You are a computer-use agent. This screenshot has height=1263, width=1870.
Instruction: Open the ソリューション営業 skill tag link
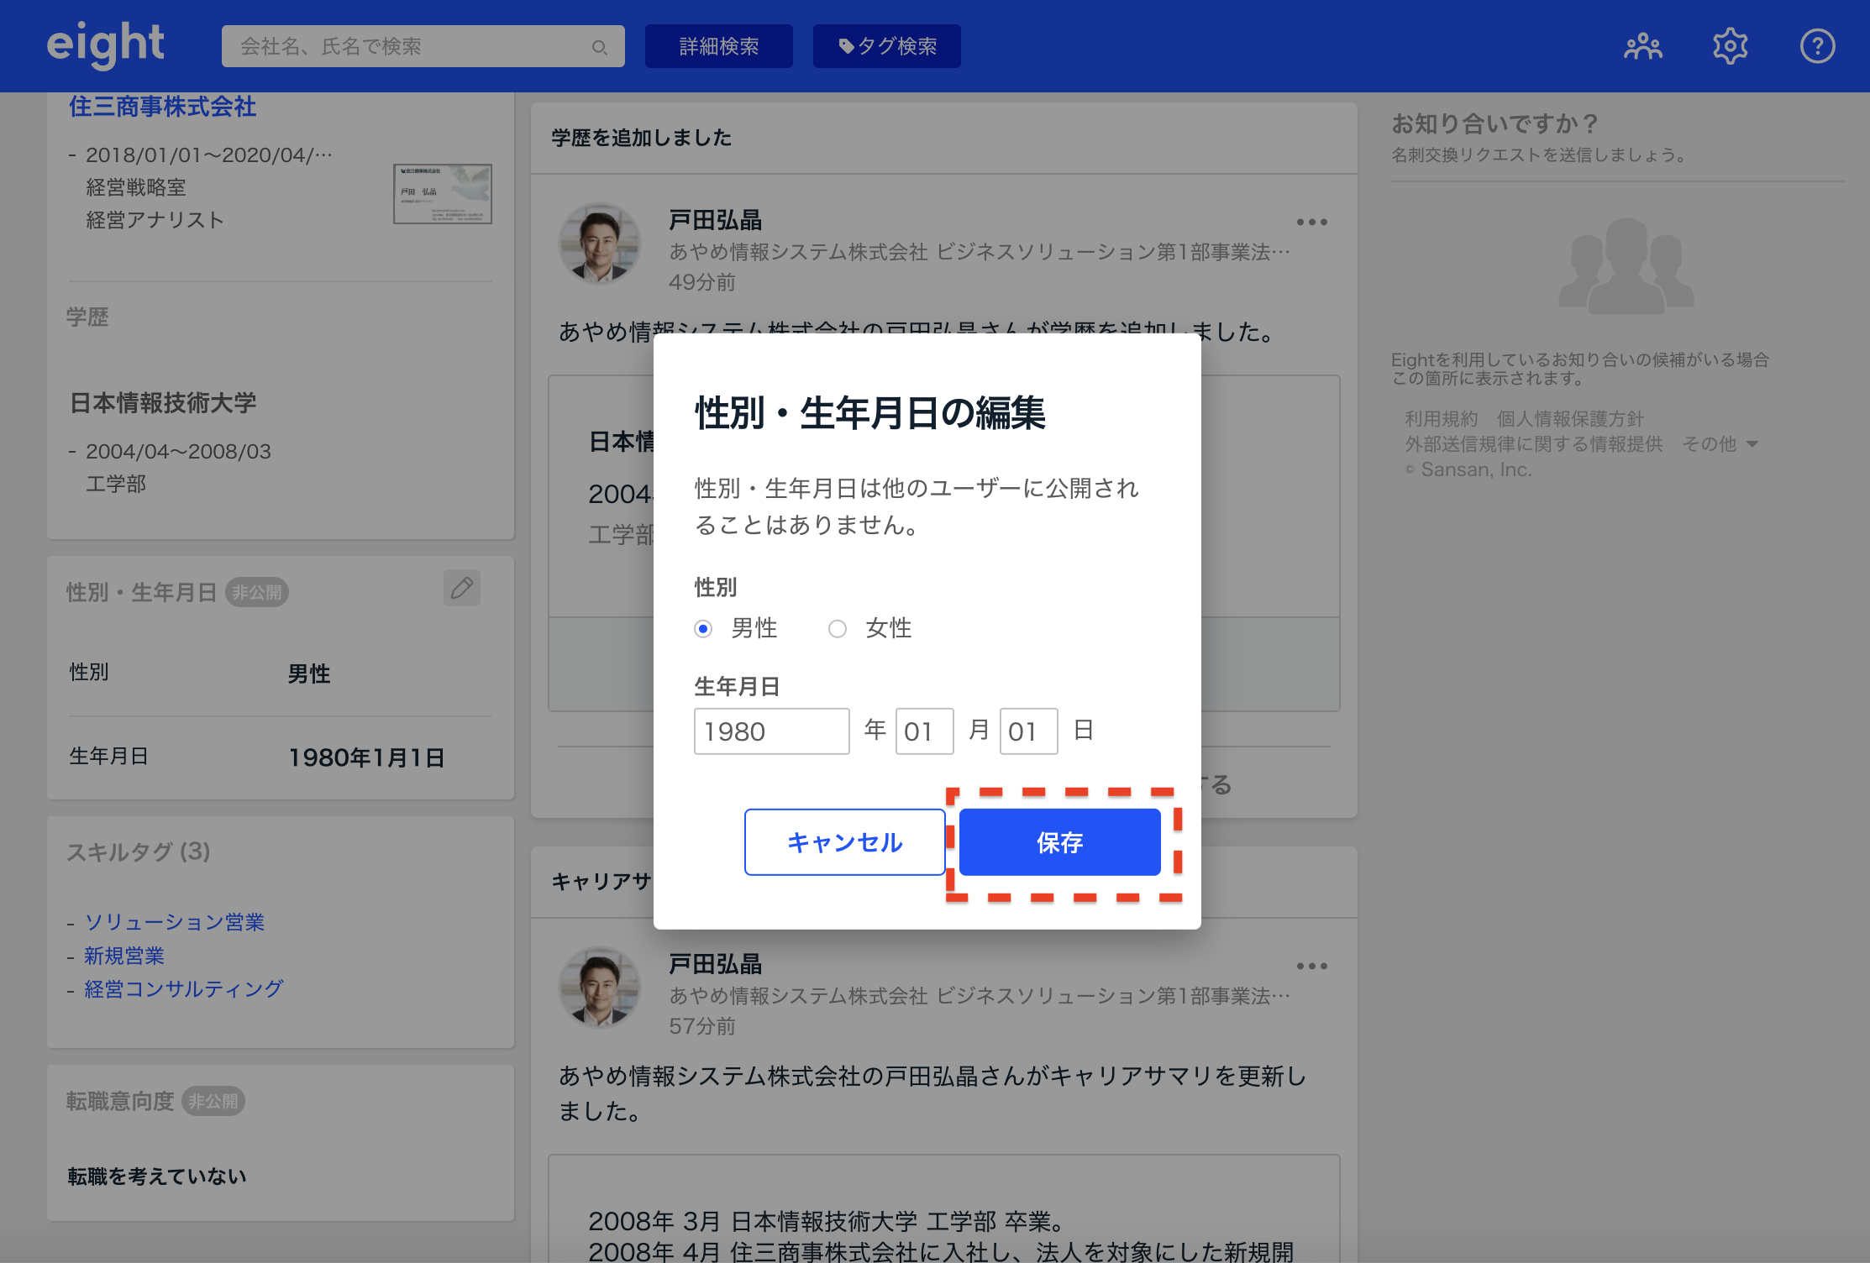[x=175, y=922]
